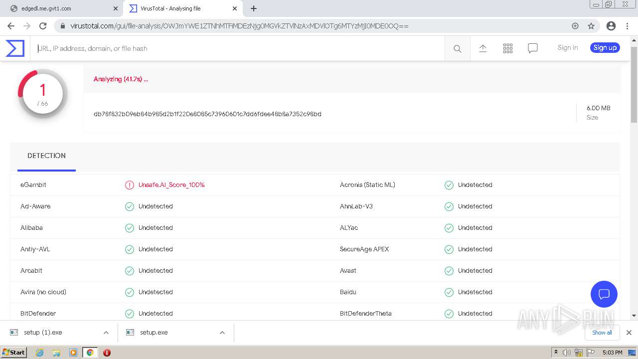Select the VirusTotal Analysing file tab
Screen dimensions: 638x359
coord(182,8)
